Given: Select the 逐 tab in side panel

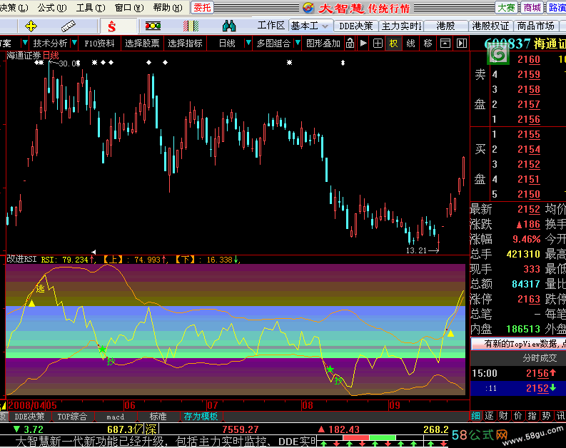Looking at the screenshot, I should point(490,416).
